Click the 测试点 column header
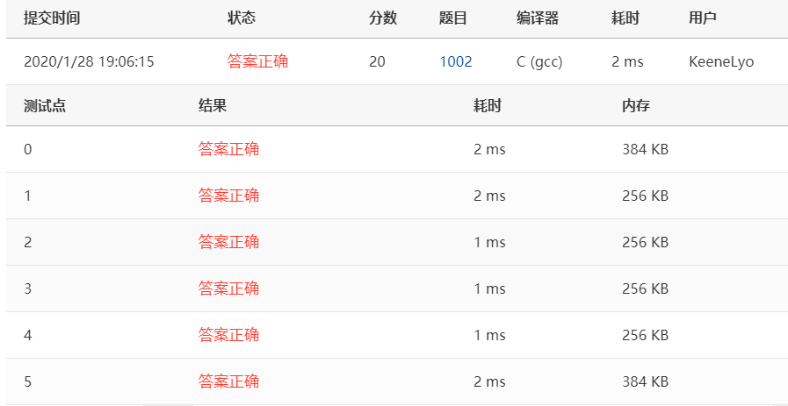The width and height of the screenshot is (788, 406). click(x=45, y=106)
